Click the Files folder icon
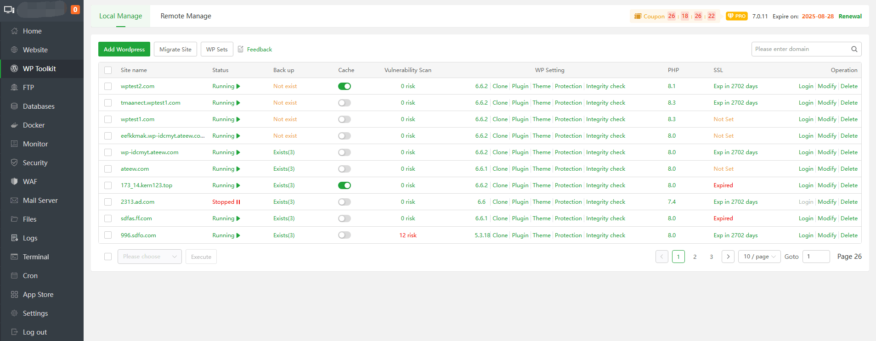 [14, 219]
